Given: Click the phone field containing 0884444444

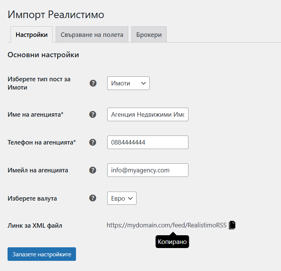Looking at the screenshot, I should click(147, 142).
